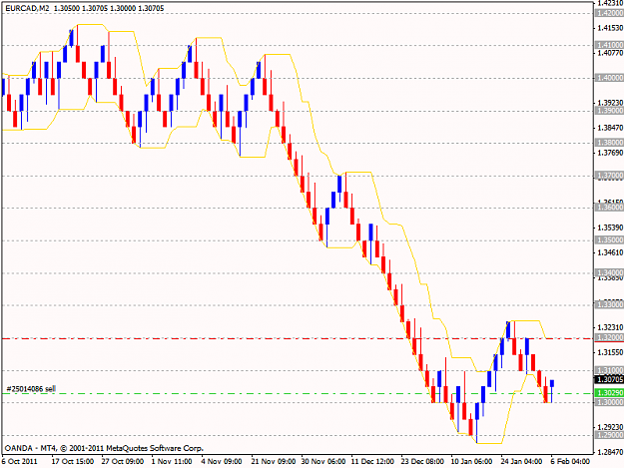
Task: Click the 1.39230 price axis label
Action: click(610, 103)
